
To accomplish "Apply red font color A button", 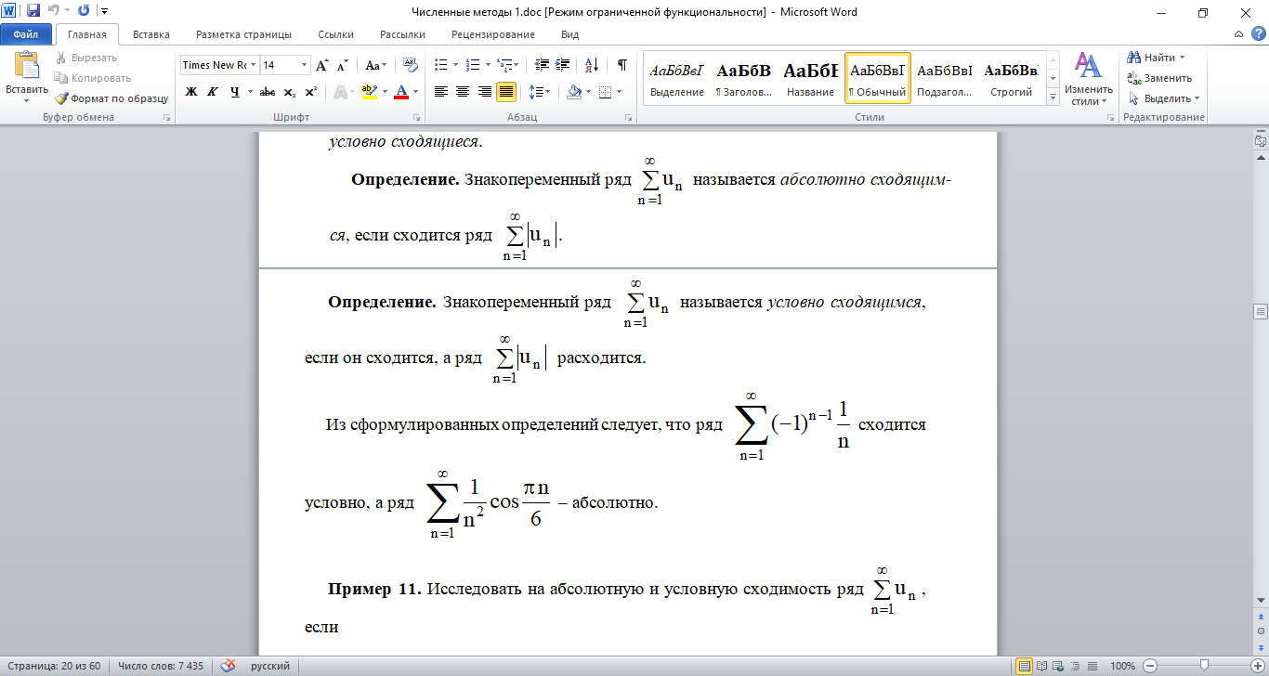I will tap(401, 92).
